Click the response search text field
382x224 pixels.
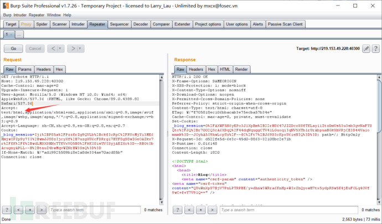(266, 210)
